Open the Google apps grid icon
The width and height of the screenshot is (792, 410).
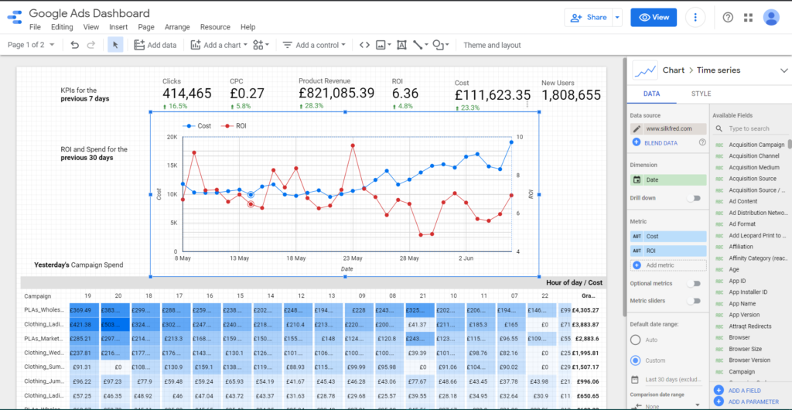pos(748,17)
